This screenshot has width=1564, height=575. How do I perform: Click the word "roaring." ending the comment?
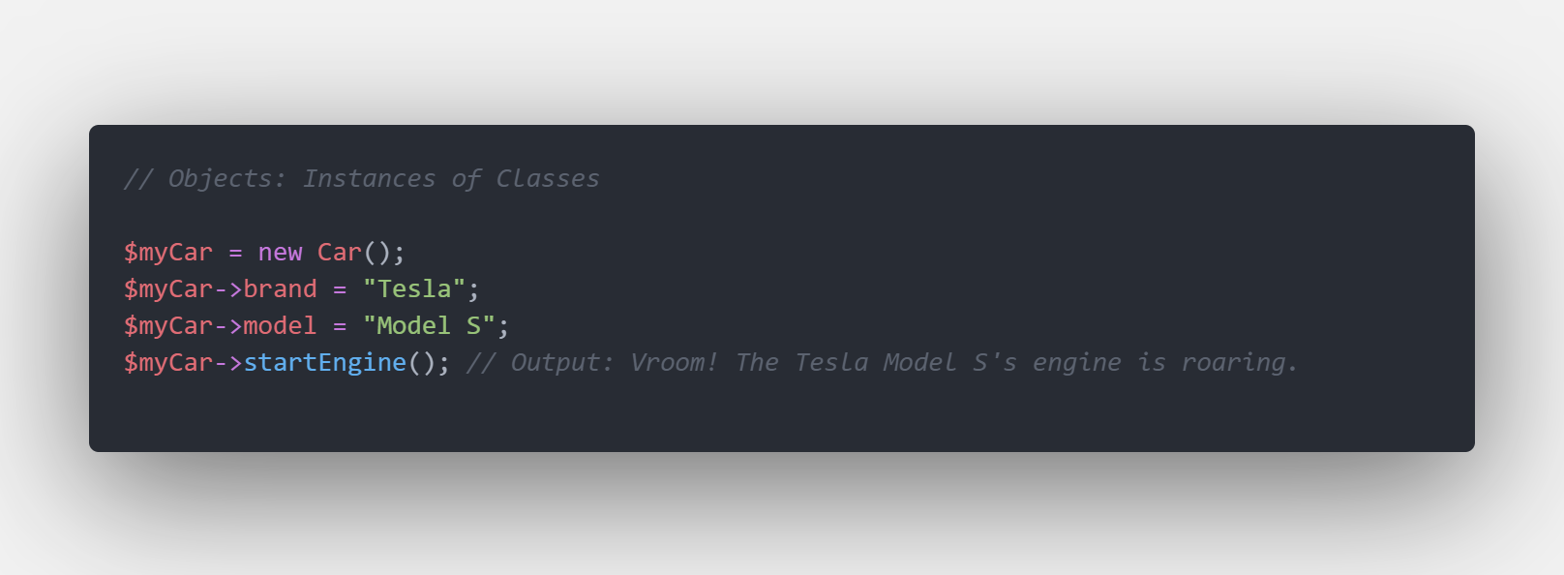1239,363
